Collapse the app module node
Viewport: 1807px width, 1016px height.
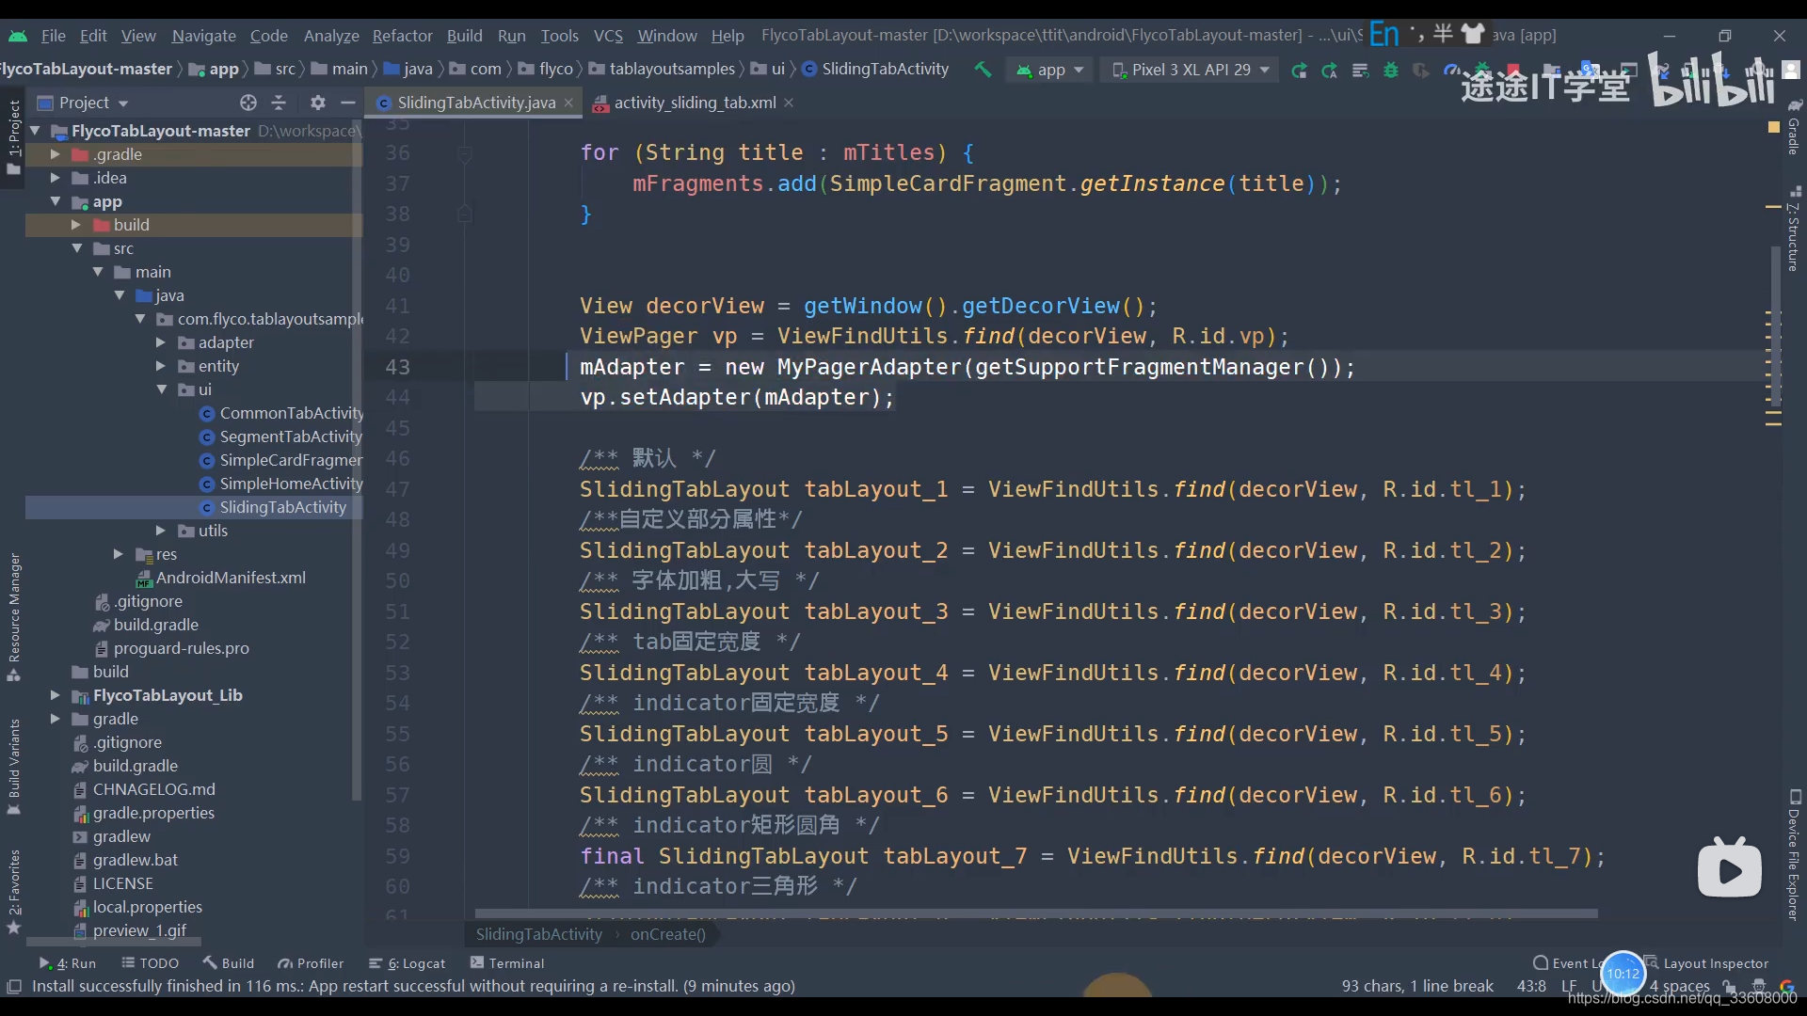(55, 201)
